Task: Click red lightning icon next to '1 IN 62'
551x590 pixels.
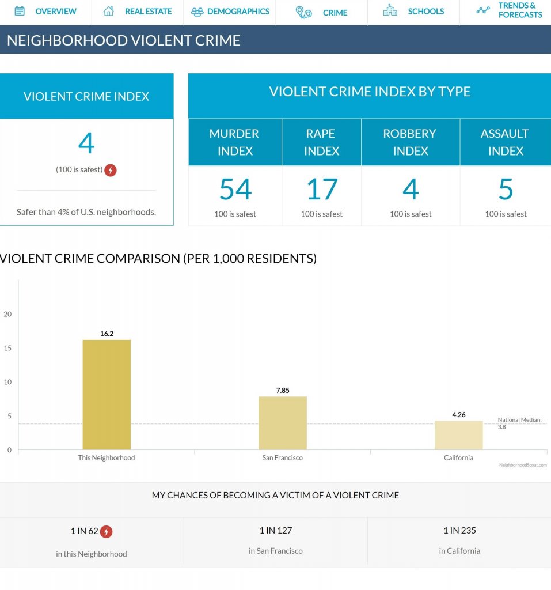Action: 106,531
